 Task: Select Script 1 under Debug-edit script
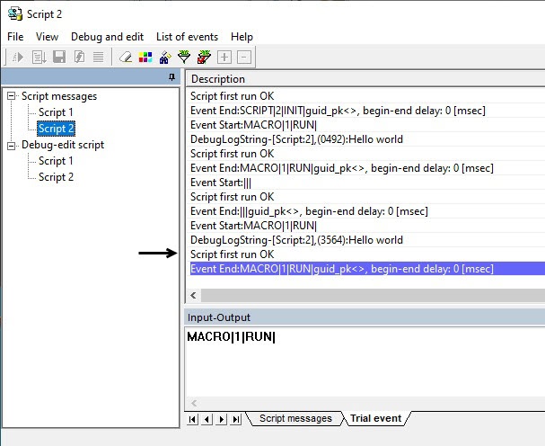tap(56, 161)
